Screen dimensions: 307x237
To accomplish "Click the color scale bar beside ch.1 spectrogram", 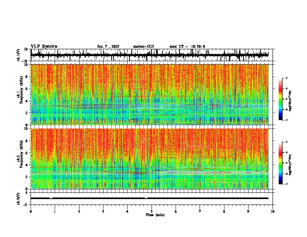I will click(281, 99).
